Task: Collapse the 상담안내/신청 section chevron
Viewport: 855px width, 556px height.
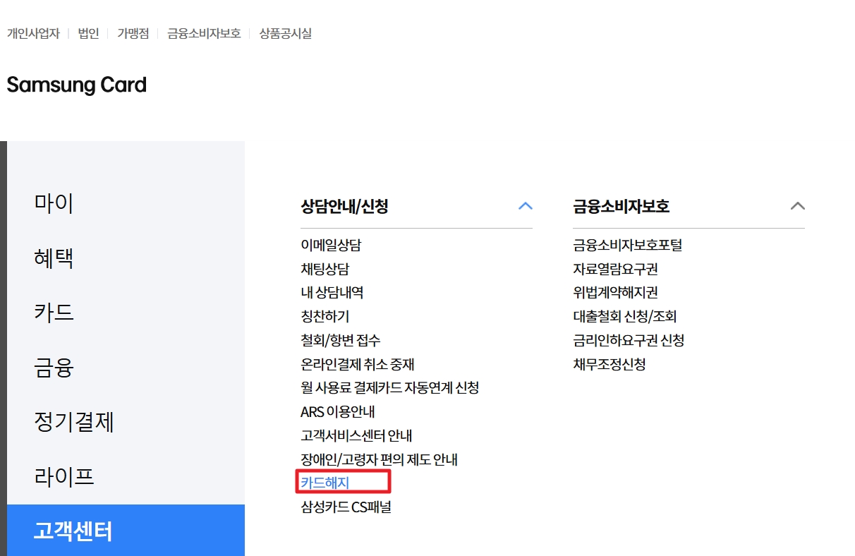Action: click(525, 205)
